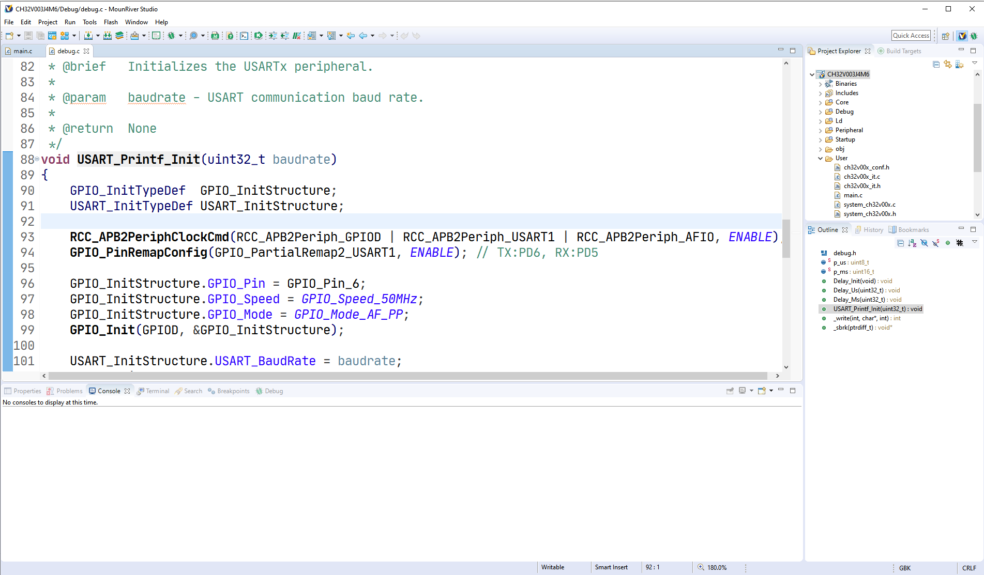Open the Outline view menu triangle
This screenshot has width=984, height=575.
(975, 242)
